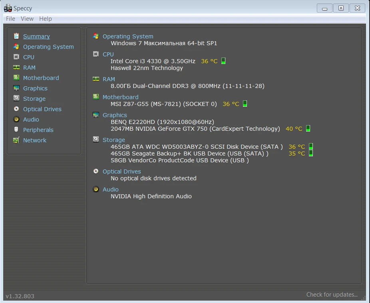
Task: Click the Motherboard icon in sidebar
Action: tap(16, 78)
